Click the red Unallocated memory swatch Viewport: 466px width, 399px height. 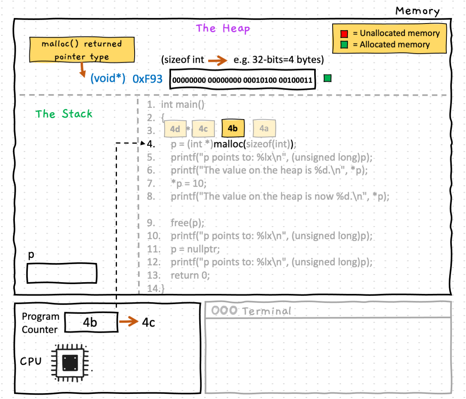coord(344,34)
